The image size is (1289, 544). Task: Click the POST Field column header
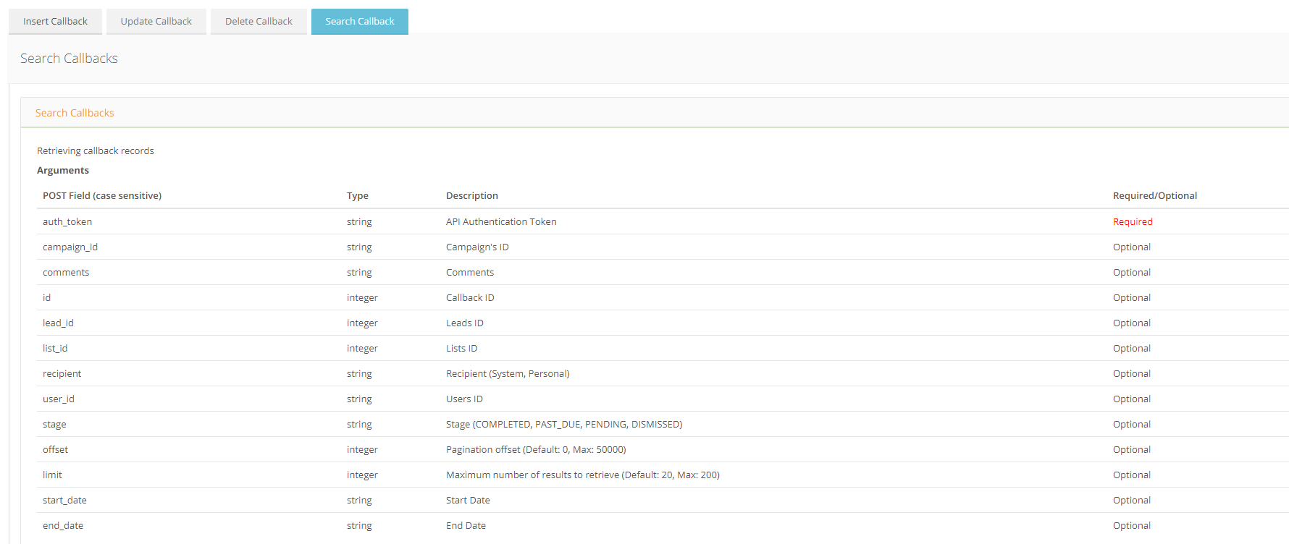(102, 196)
